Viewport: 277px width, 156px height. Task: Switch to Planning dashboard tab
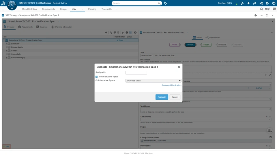[92, 9]
